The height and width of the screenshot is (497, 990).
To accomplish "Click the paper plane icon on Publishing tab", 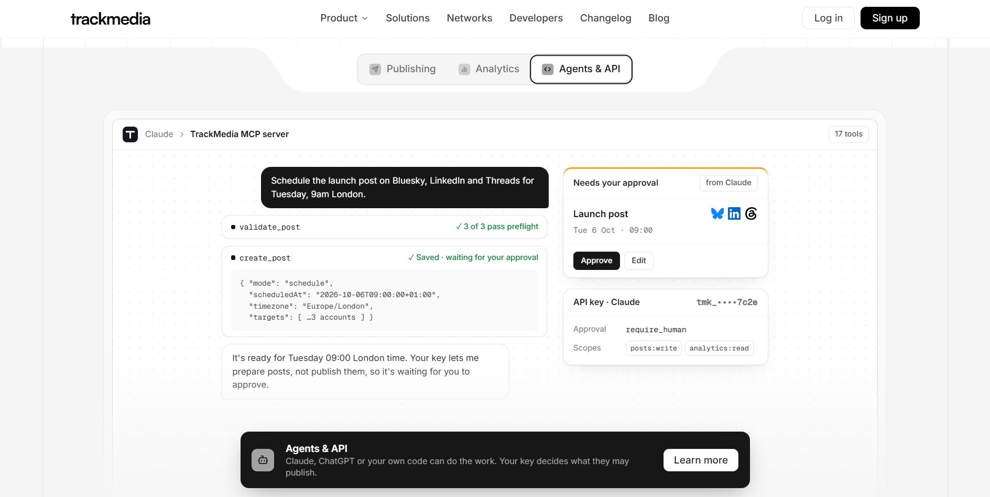I will click(x=375, y=69).
